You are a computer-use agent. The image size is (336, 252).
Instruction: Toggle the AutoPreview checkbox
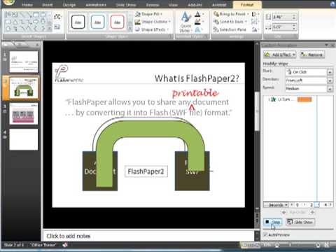tap(265, 234)
